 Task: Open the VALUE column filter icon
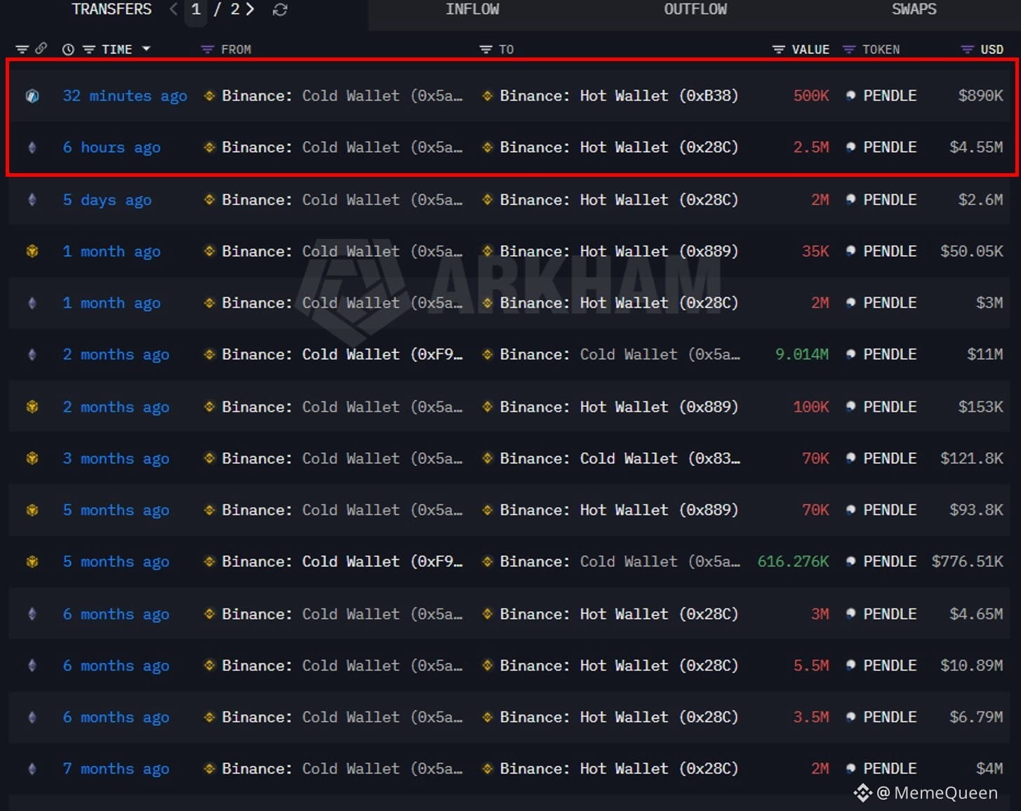778,50
